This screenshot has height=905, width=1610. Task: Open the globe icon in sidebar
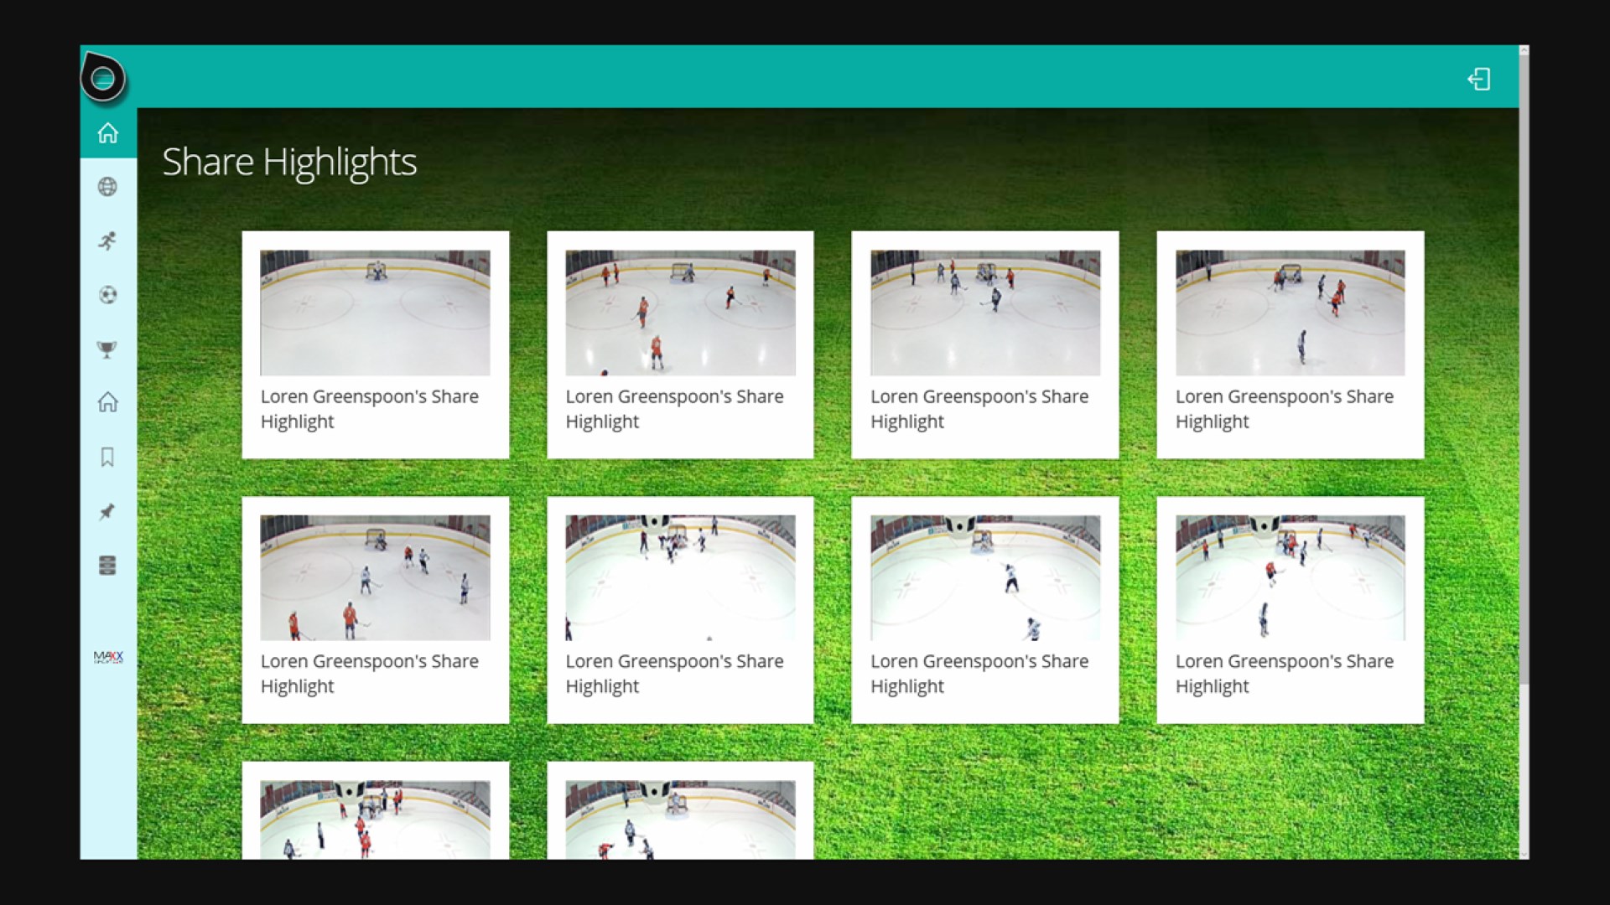(107, 187)
